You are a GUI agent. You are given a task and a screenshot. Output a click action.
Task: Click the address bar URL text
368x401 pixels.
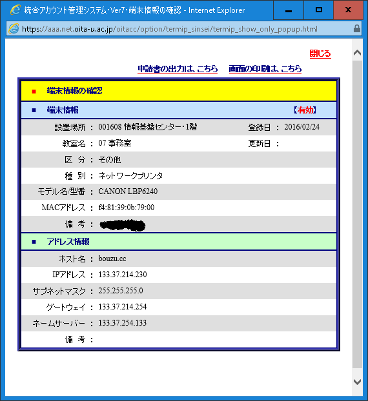[x=170, y=29]
